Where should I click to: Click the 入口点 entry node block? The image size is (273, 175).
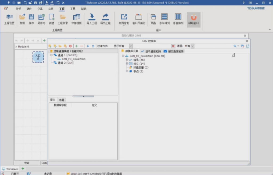tap(38, 57)
